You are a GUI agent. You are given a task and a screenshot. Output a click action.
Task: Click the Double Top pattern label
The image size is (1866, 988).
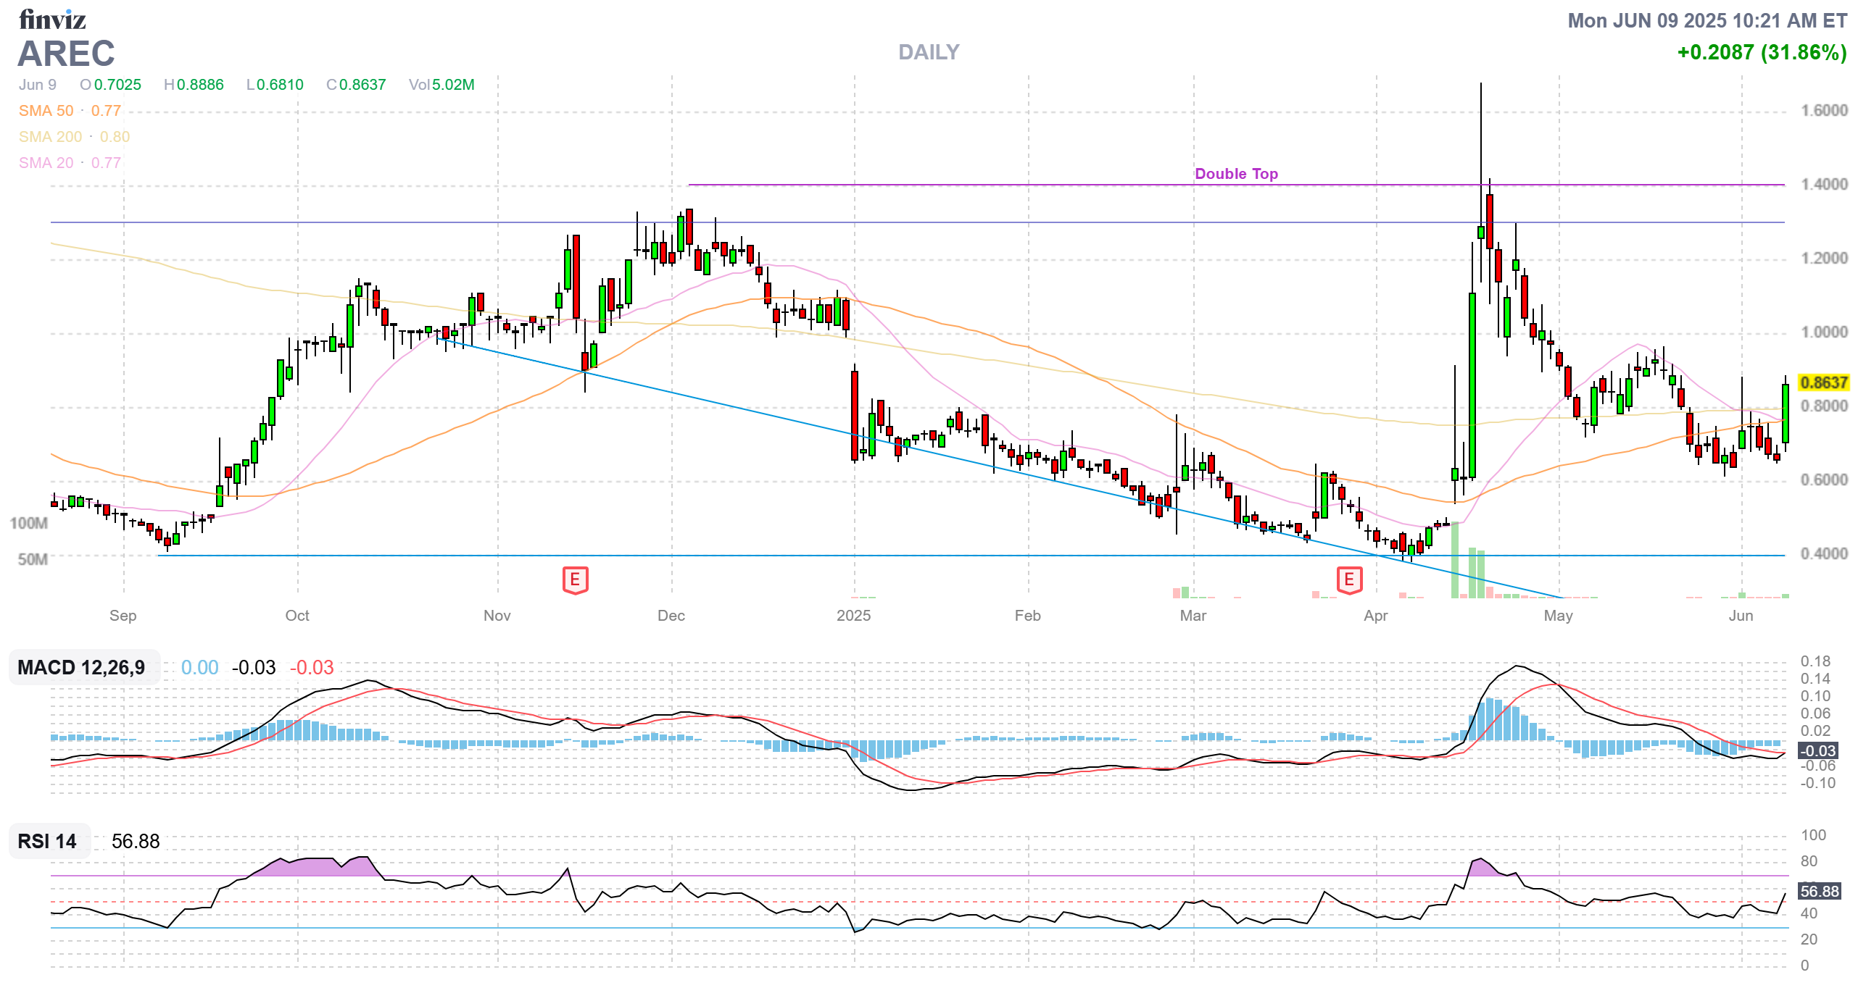pyautogui.click(x=1236, y=174)
